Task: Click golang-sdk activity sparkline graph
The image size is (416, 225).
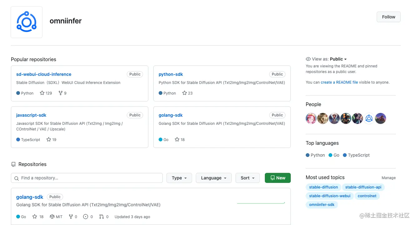Action: tap(261, 203)
